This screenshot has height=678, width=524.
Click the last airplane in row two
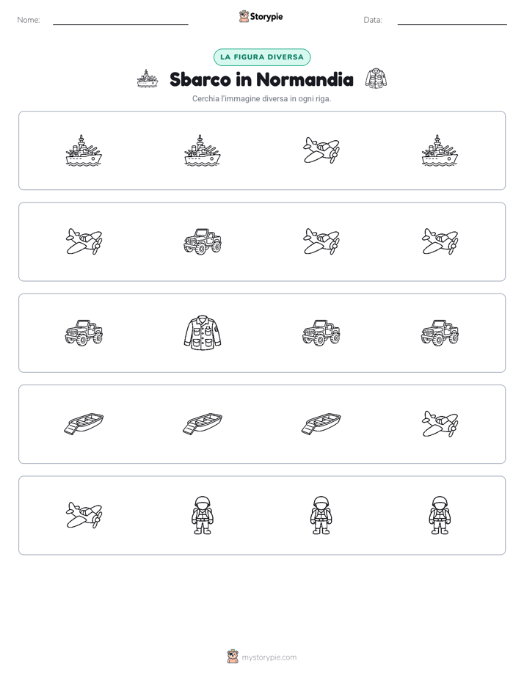pyautogui.click(x=440, y=241)
